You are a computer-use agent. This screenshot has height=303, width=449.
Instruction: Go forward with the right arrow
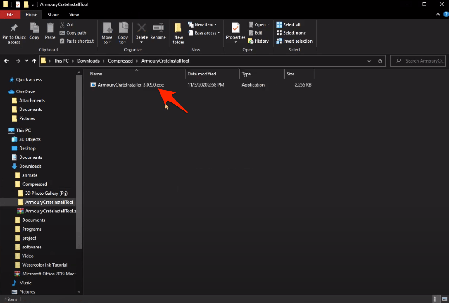[18, 61]
